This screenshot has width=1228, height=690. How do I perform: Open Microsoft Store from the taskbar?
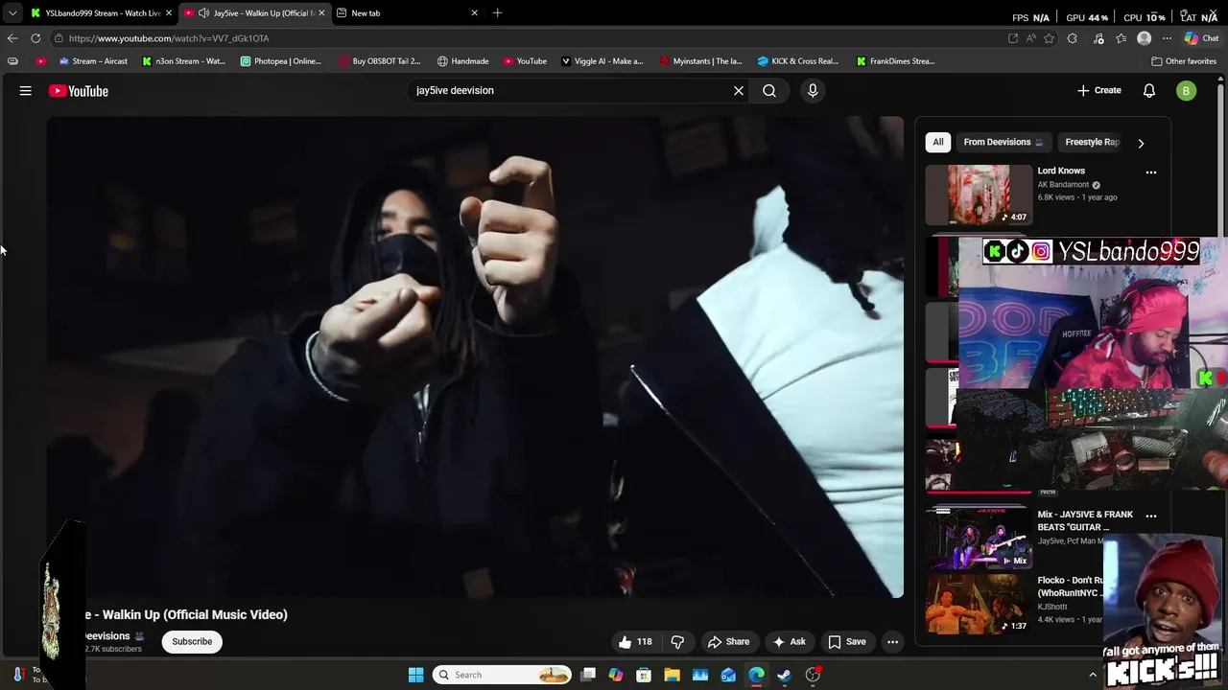pos(644,675)
